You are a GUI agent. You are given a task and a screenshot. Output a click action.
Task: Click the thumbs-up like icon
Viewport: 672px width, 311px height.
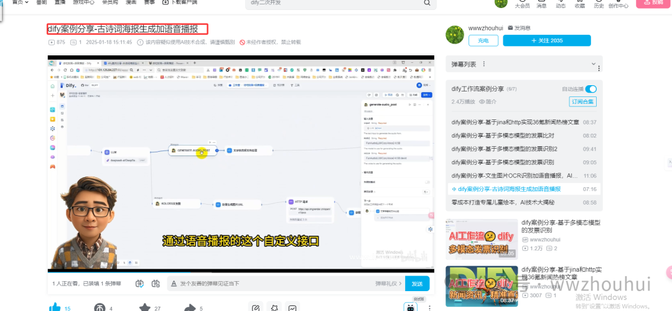pyautogui.click(x=55, y=307)
